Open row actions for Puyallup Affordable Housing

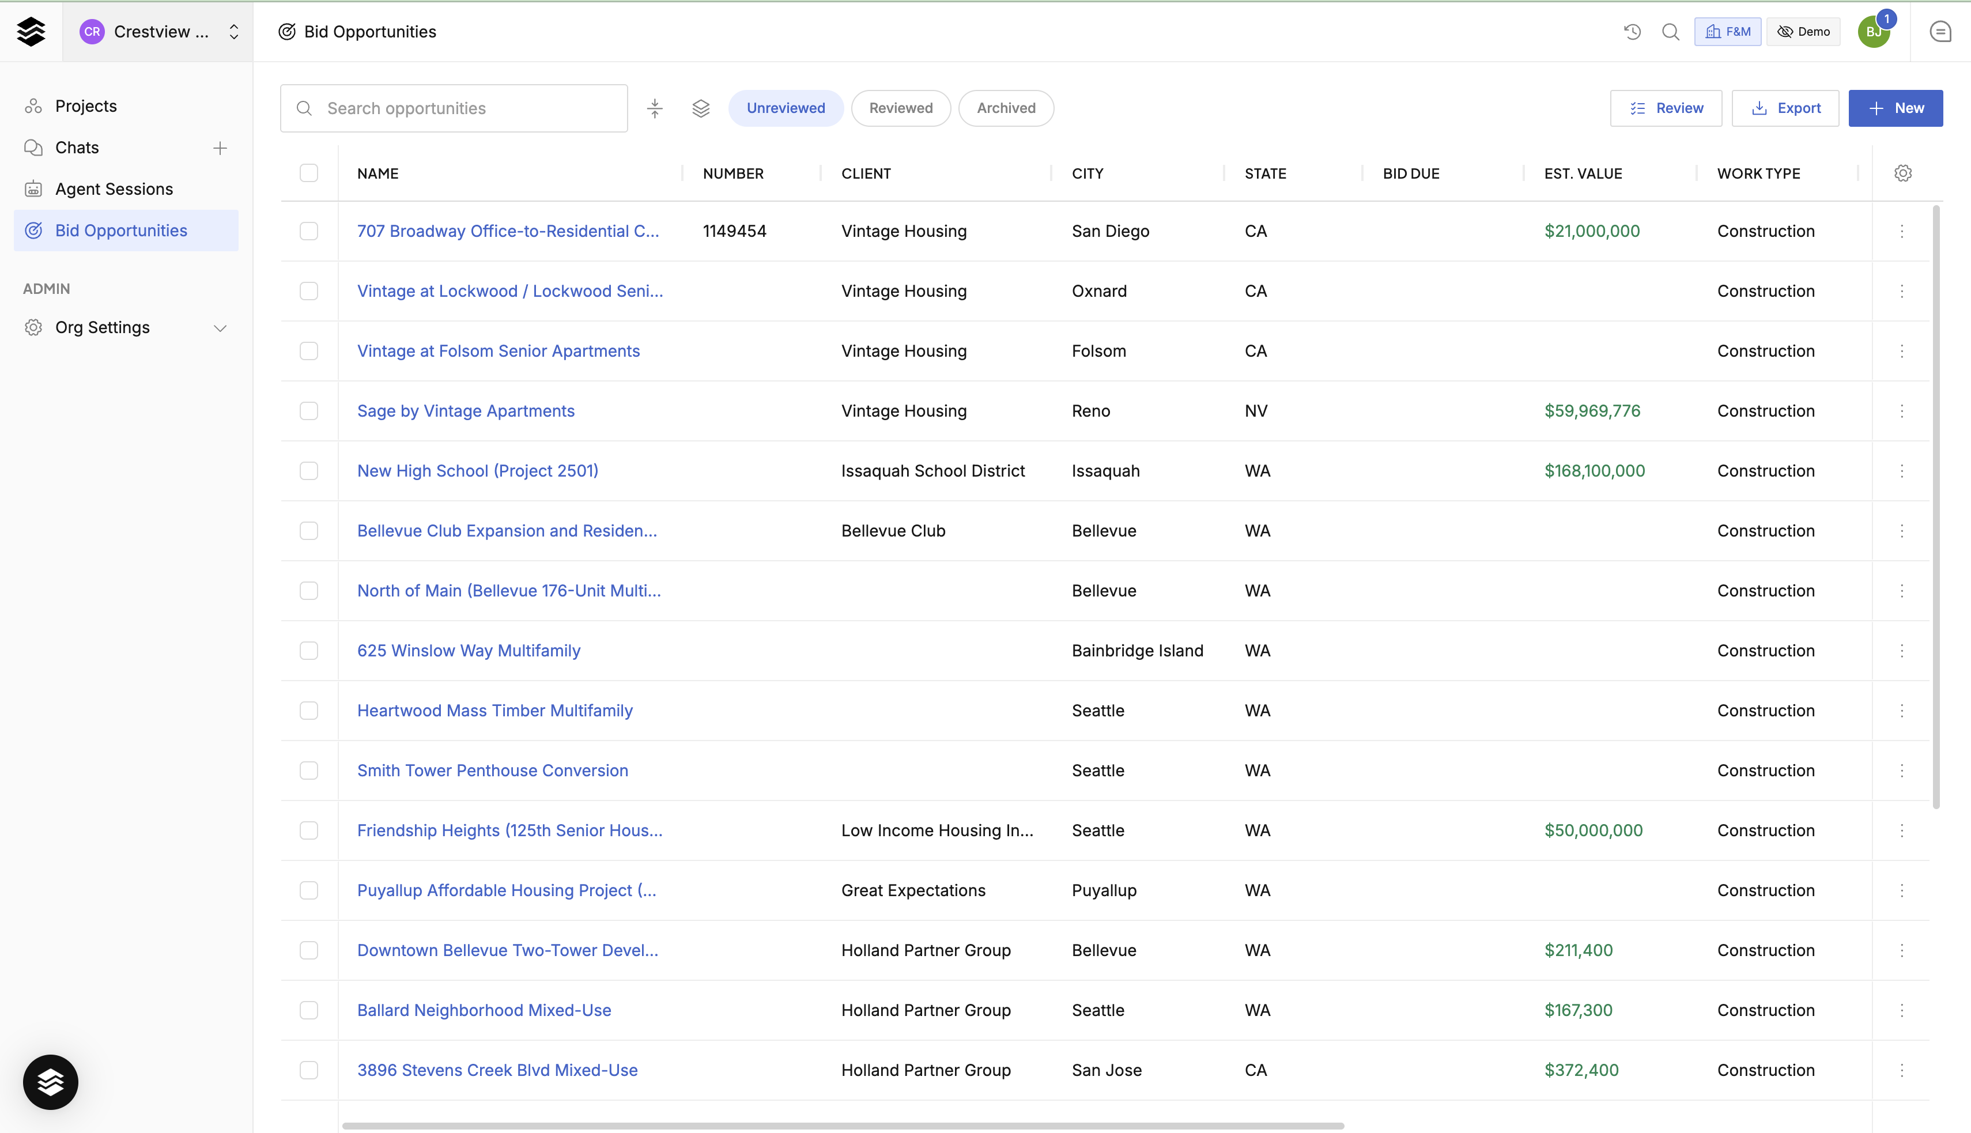[1902, 890]
